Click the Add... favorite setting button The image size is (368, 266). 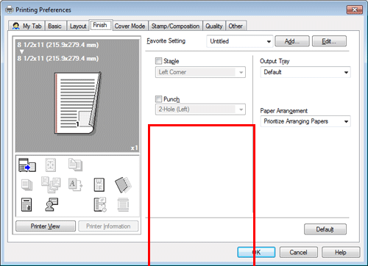292,41
